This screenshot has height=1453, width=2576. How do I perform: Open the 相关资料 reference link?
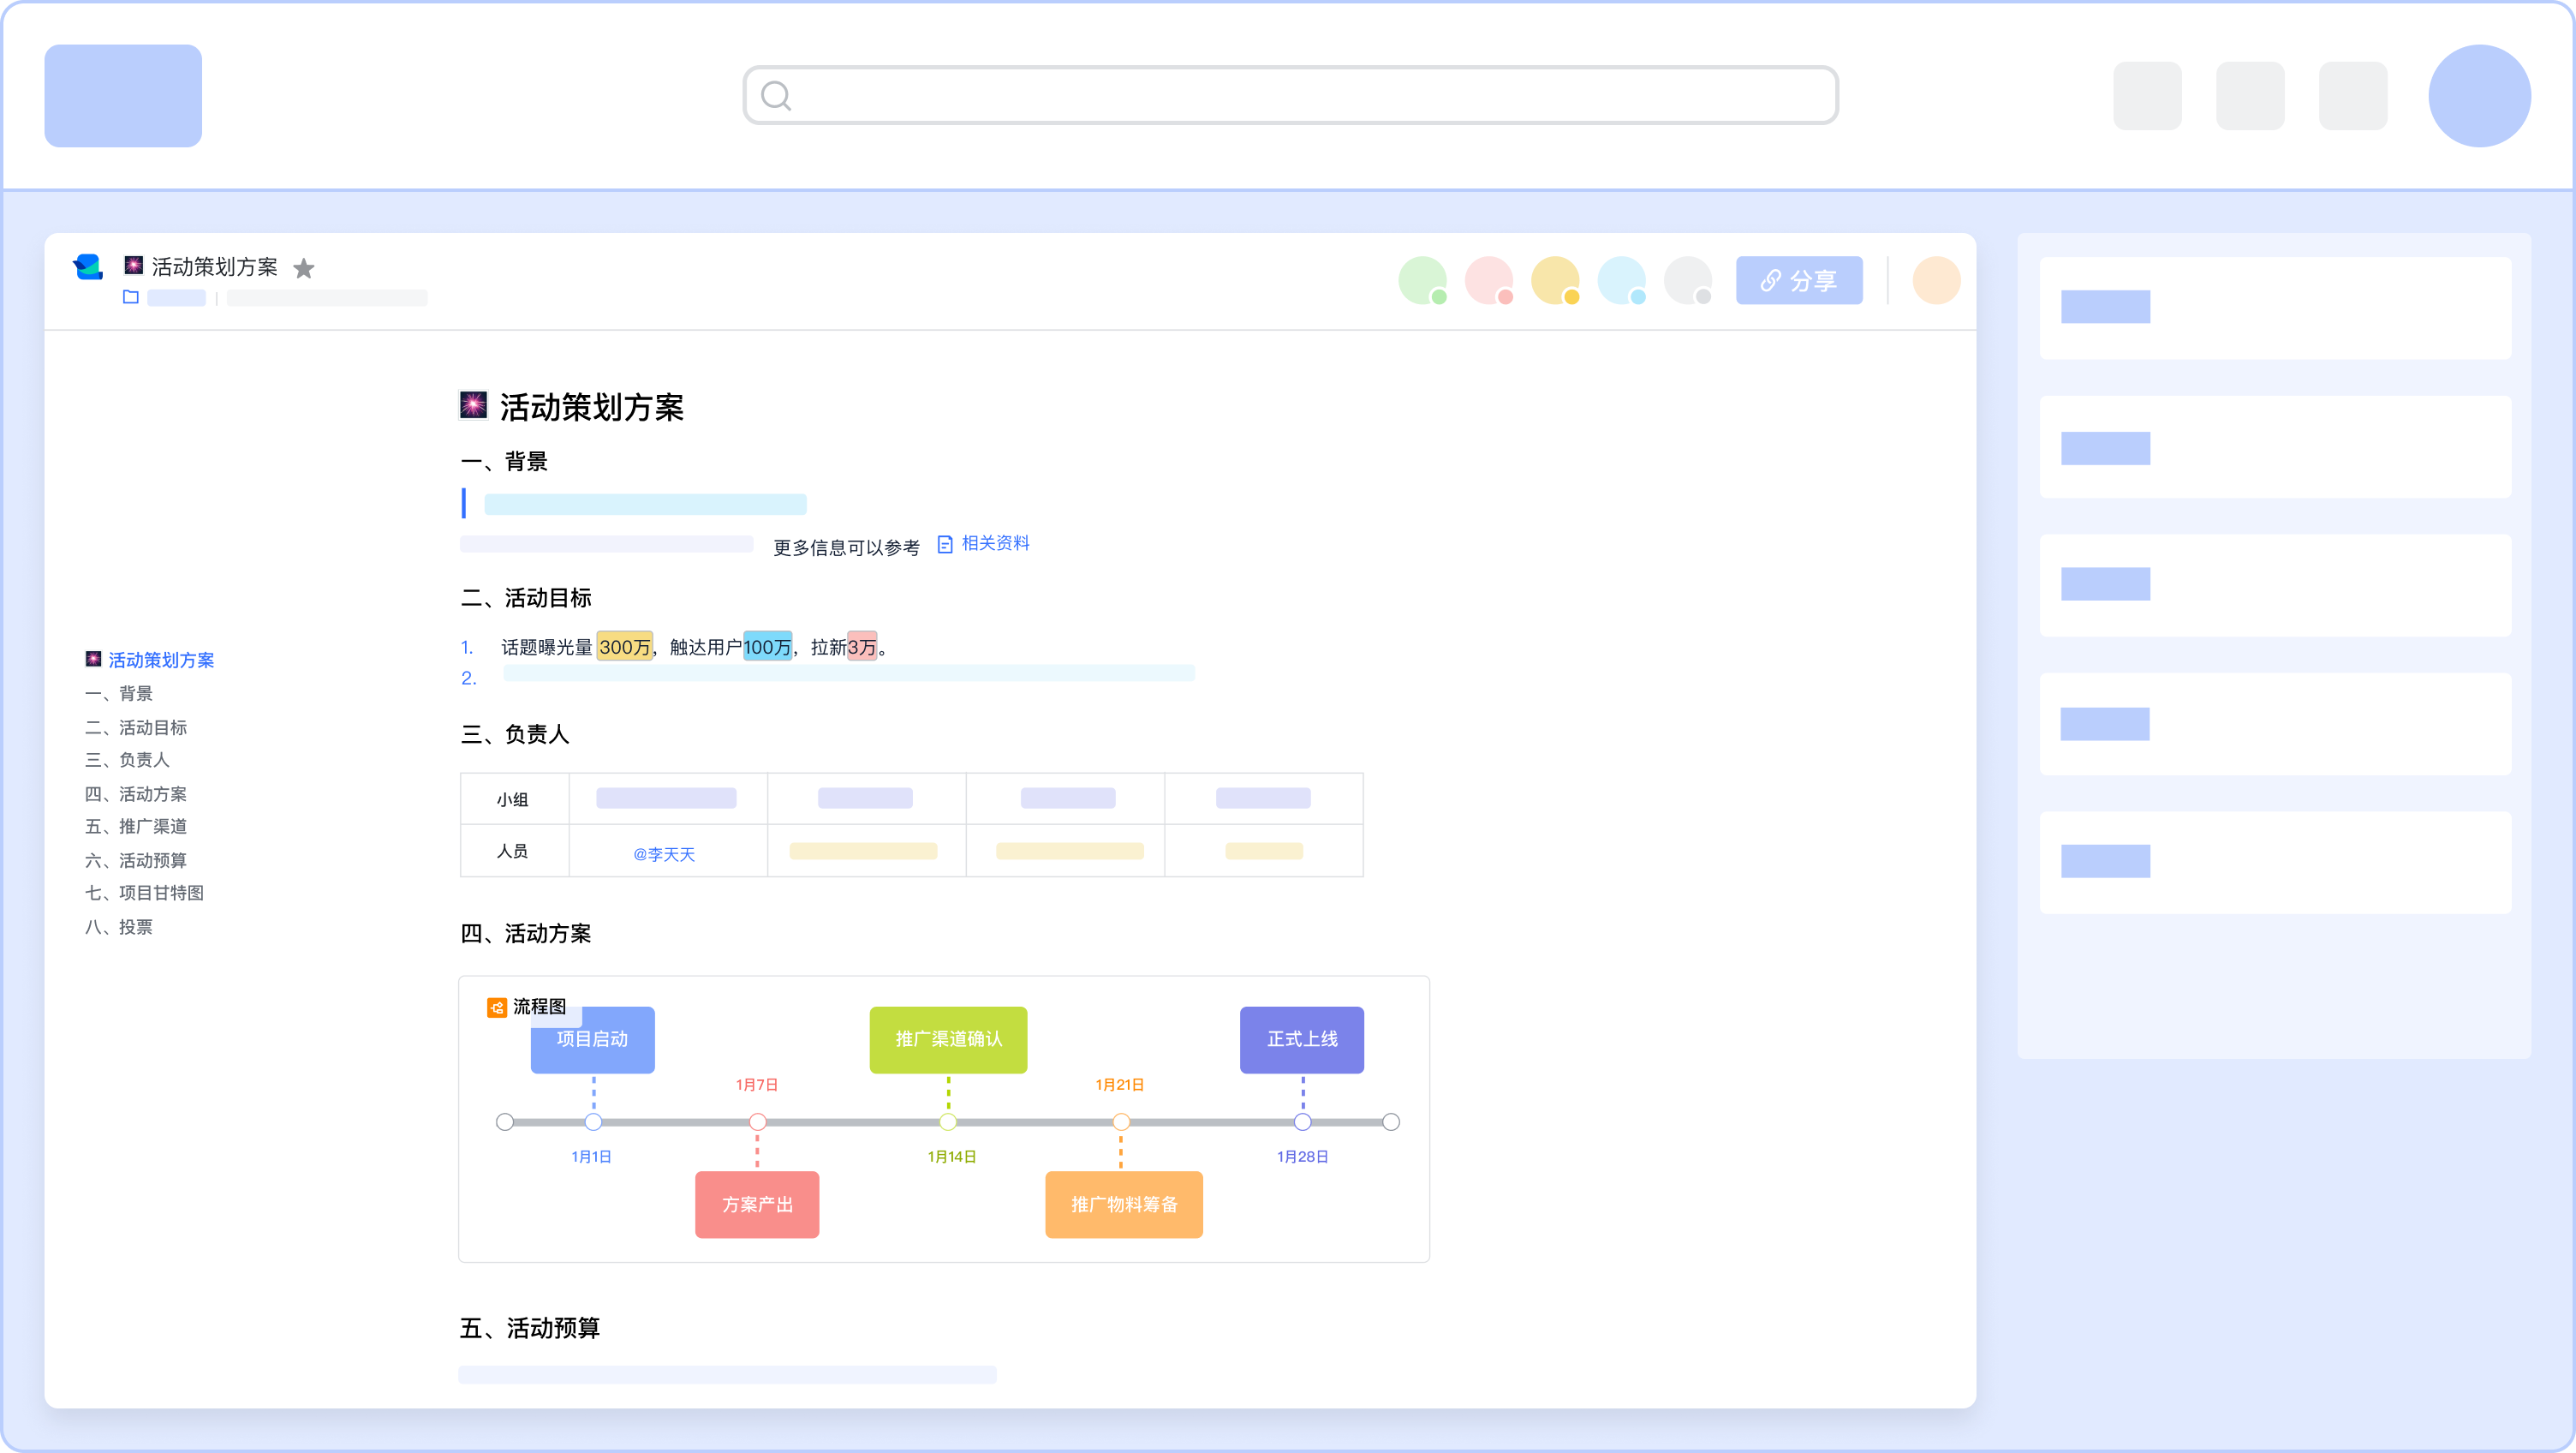[x=996, y=542]
